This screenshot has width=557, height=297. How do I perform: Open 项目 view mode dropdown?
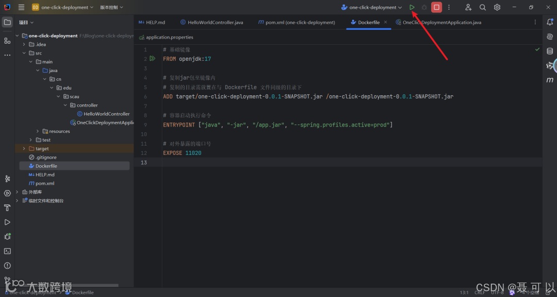tap(26, 22)
